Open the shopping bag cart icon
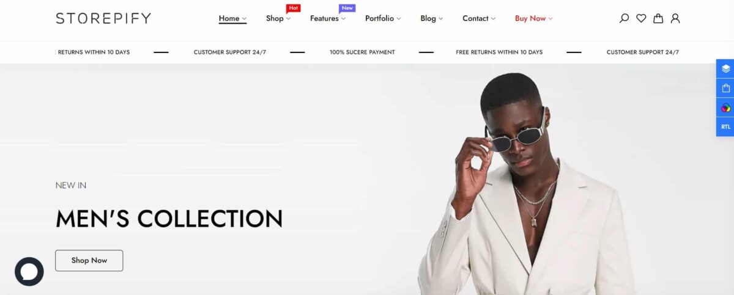The width and height of the screenshot is (734, 295). point(658,18)
